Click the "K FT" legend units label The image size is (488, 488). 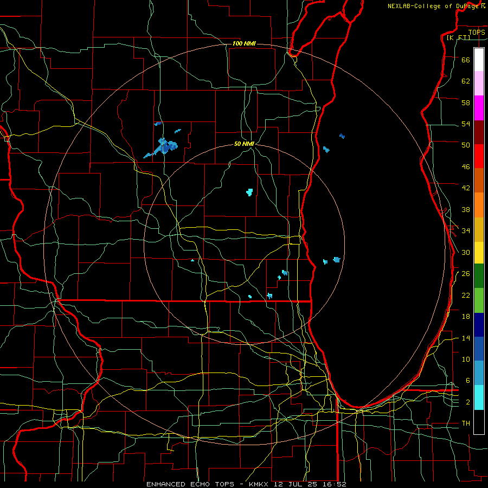point(458,38)
